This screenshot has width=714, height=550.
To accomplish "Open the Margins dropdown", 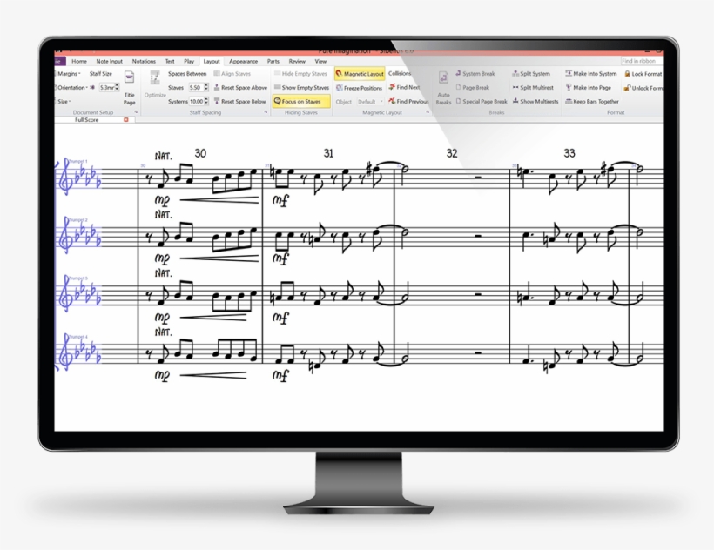I will [68, 74].
